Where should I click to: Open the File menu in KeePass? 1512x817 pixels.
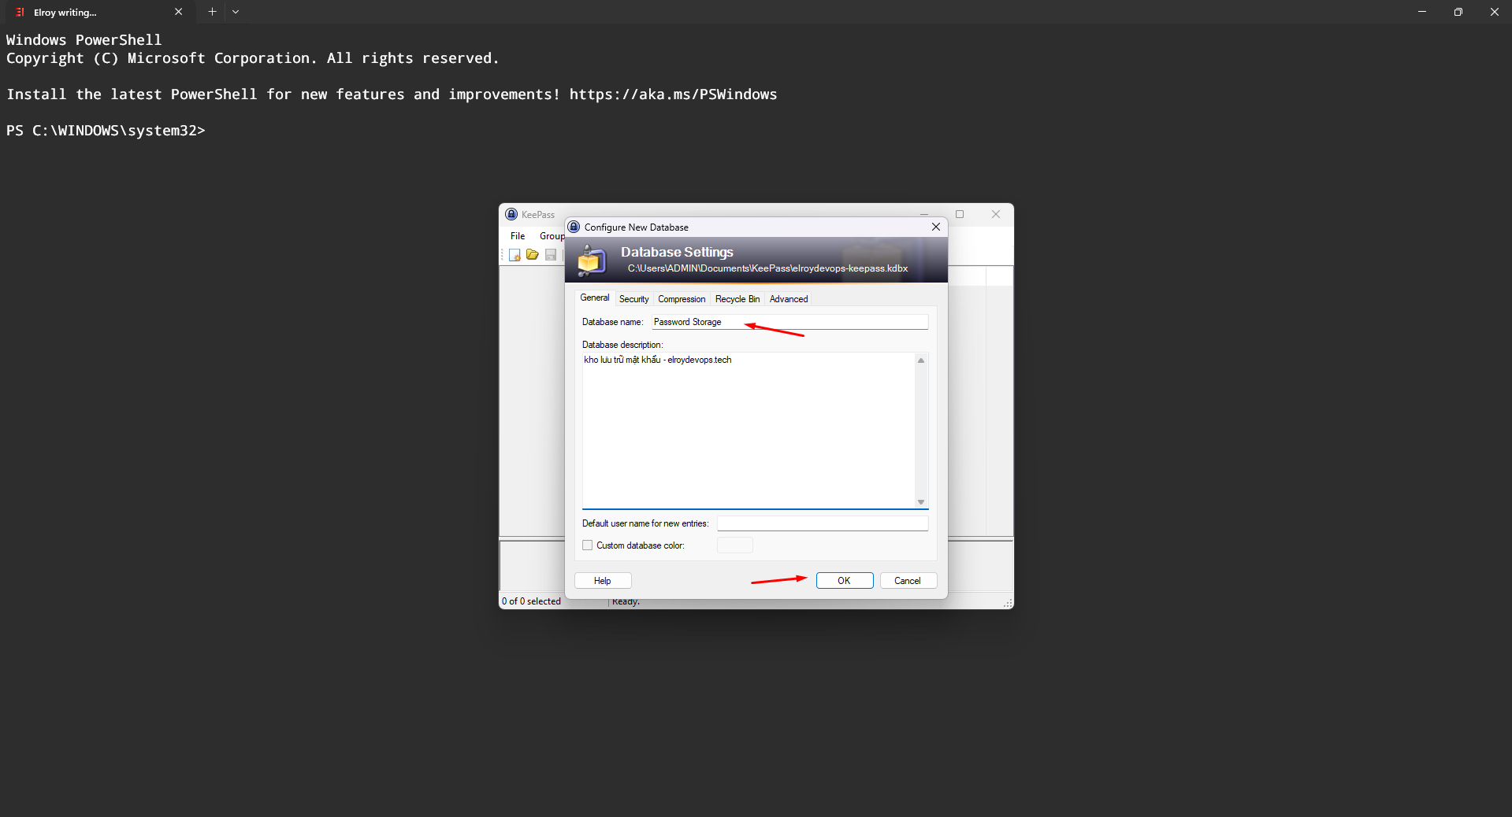coord(518,236)
